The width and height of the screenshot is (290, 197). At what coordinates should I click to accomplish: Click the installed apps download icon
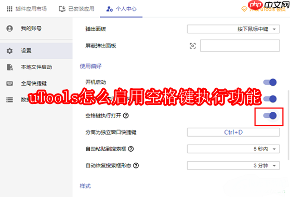pos(62,9)
